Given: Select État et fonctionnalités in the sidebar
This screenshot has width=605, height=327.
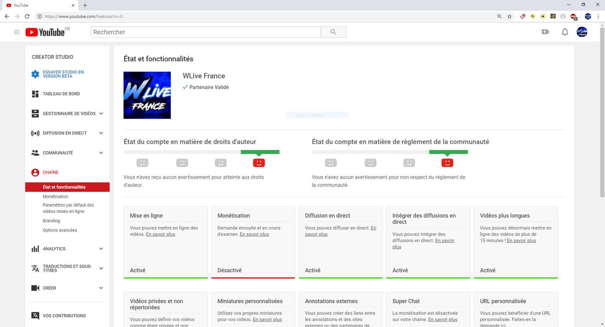Looking at the screenshot, I should (68, 187).
